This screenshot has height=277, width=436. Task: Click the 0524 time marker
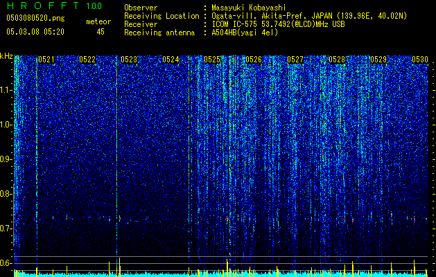tap(171, 60)
